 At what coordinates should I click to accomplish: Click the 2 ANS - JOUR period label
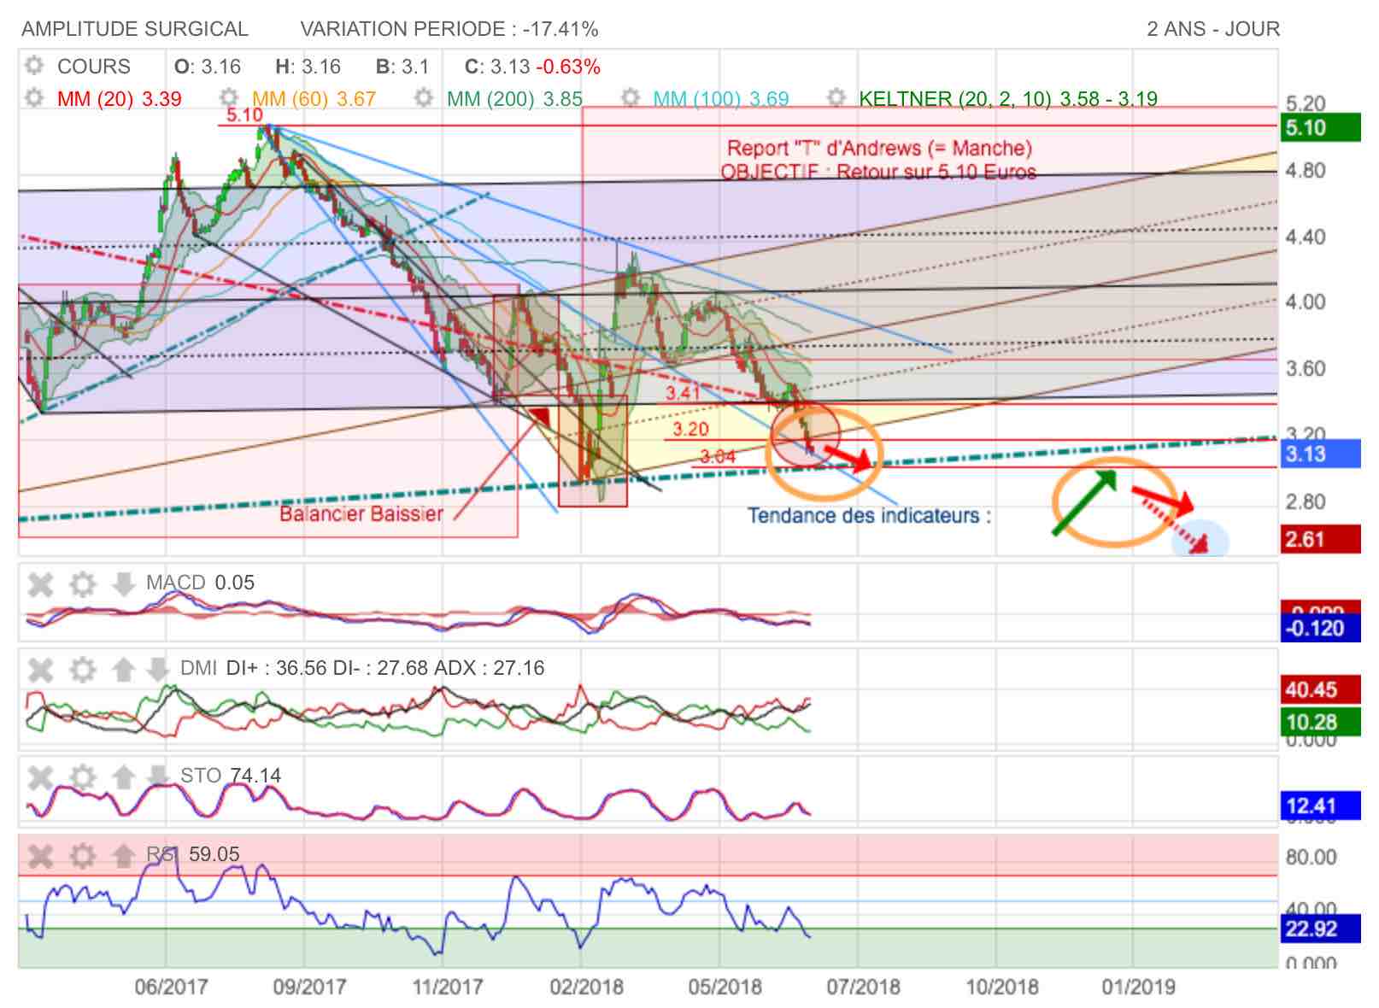coord(1213,29)
